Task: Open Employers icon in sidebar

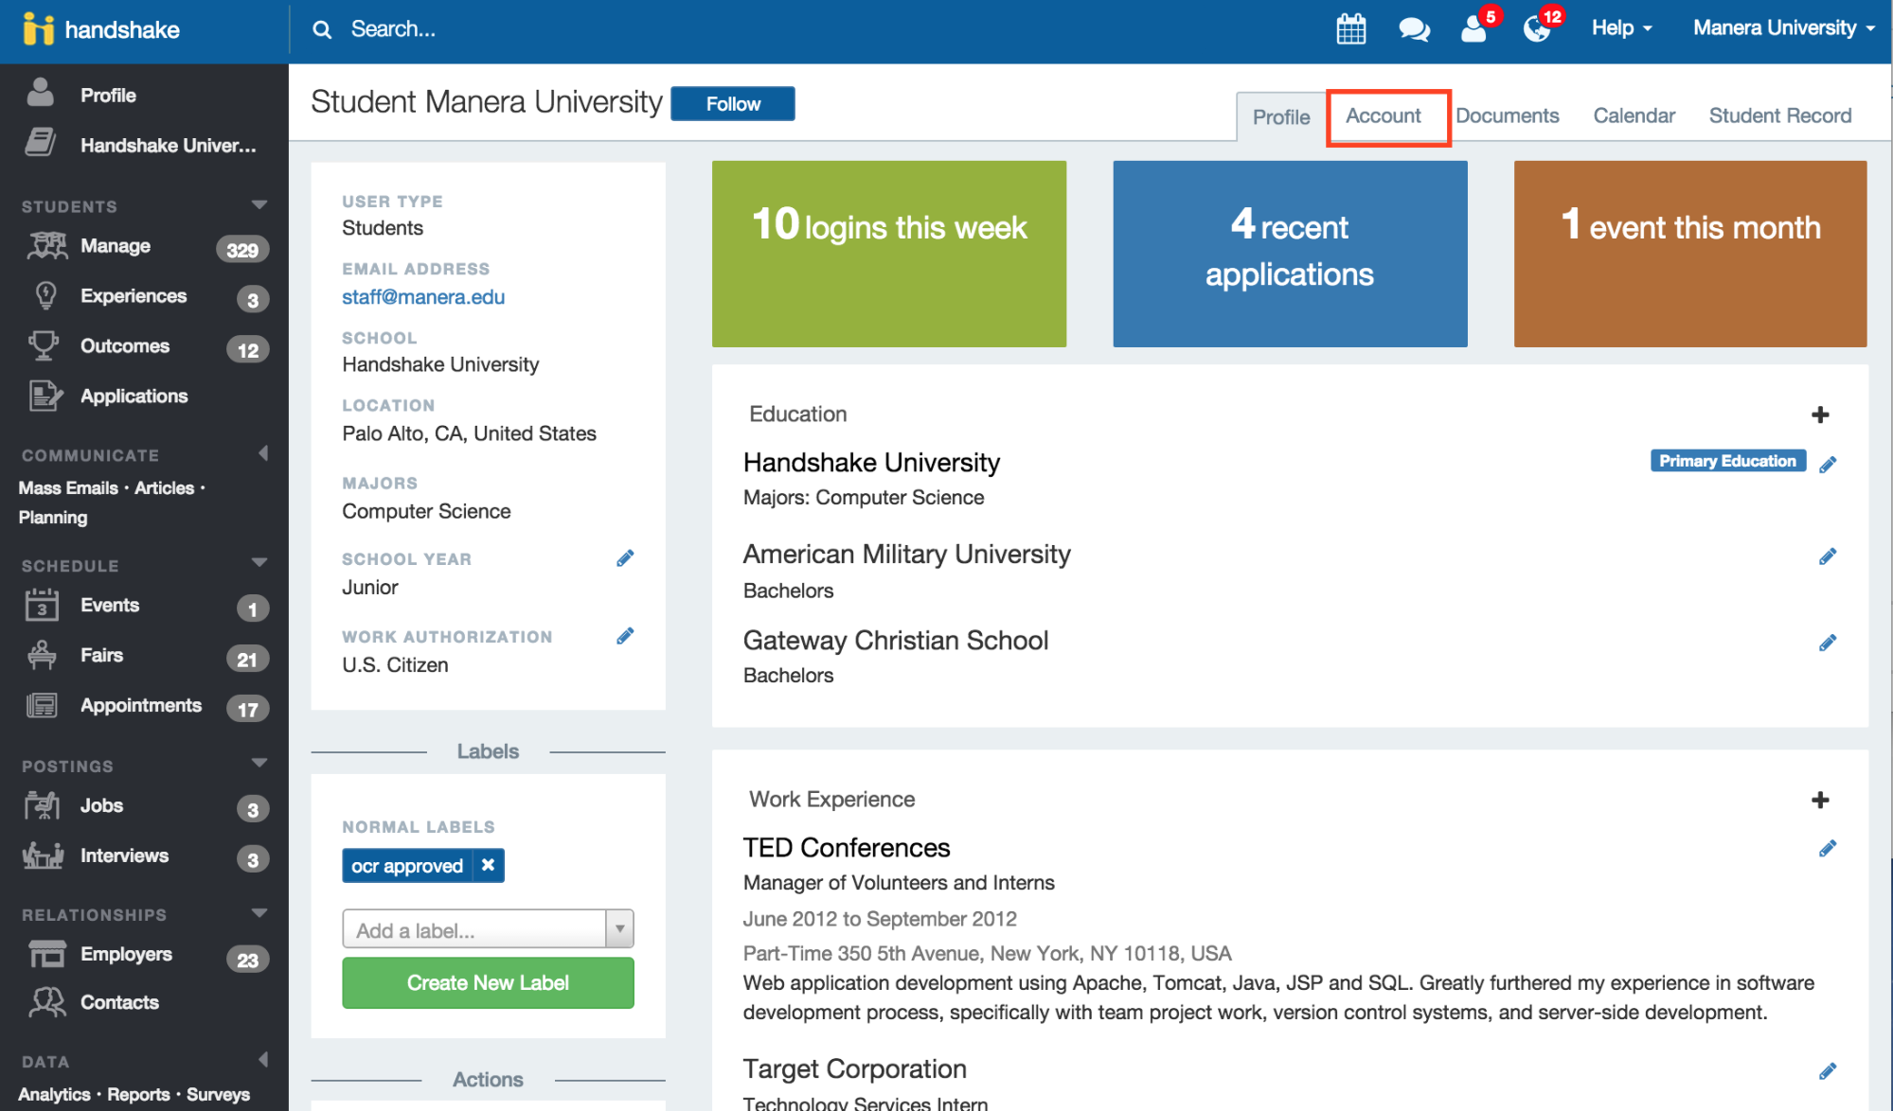Action: tap(46, 954)
